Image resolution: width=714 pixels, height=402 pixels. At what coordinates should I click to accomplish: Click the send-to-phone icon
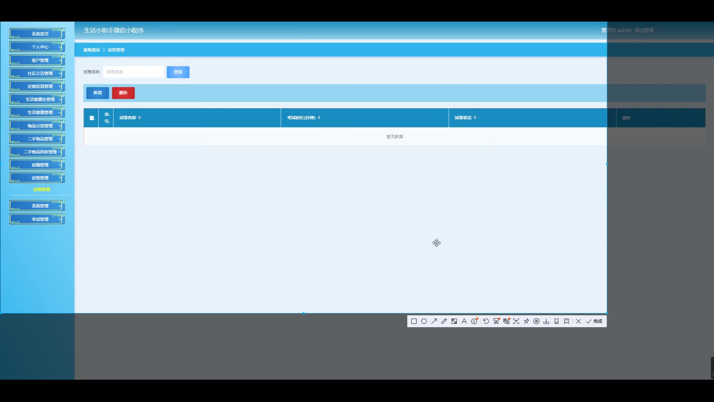click(x=556, y=321)
